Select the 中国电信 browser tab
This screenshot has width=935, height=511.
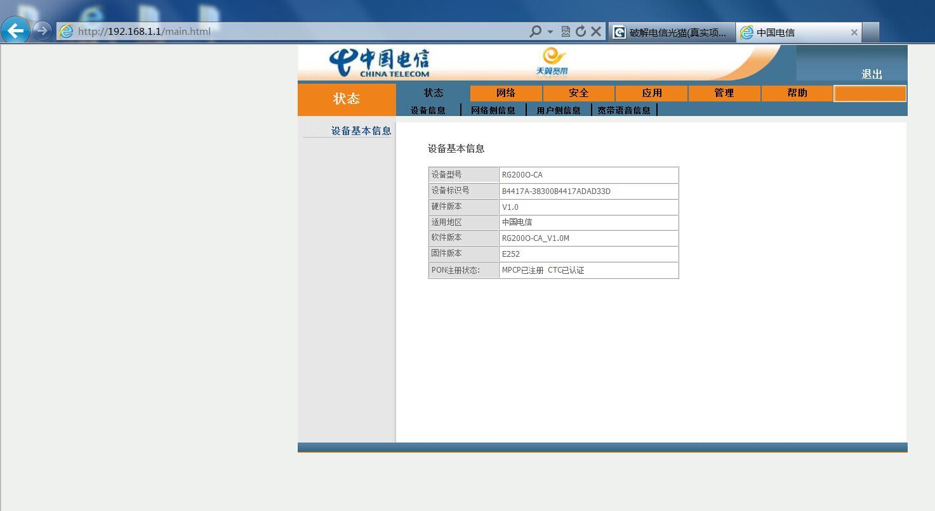[x=799, y=32]
